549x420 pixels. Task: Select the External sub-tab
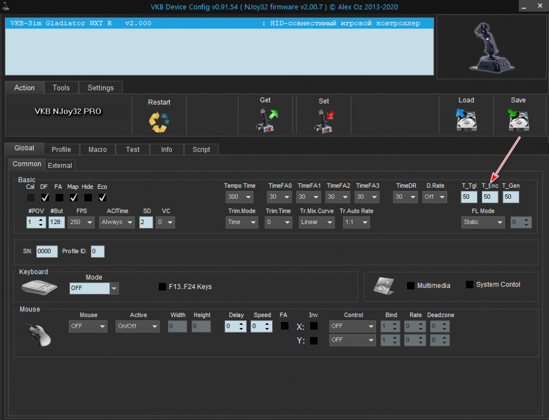tap(60, 165)
